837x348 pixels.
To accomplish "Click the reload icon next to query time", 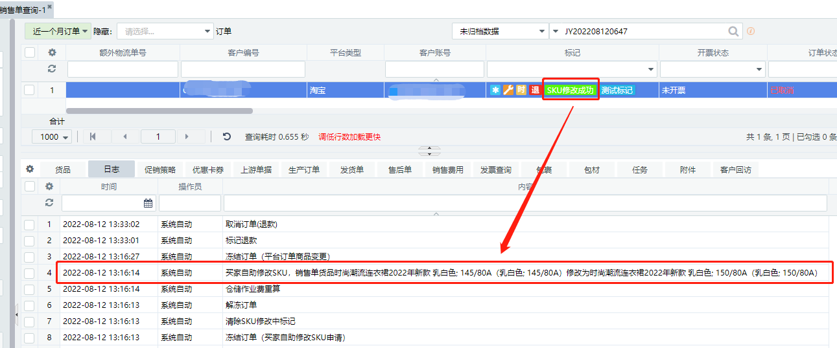I will pos(226,136).
